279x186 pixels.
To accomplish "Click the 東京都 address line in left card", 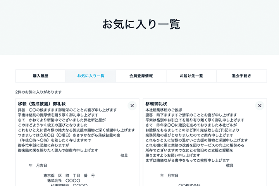I will click(x=69, y=176).
